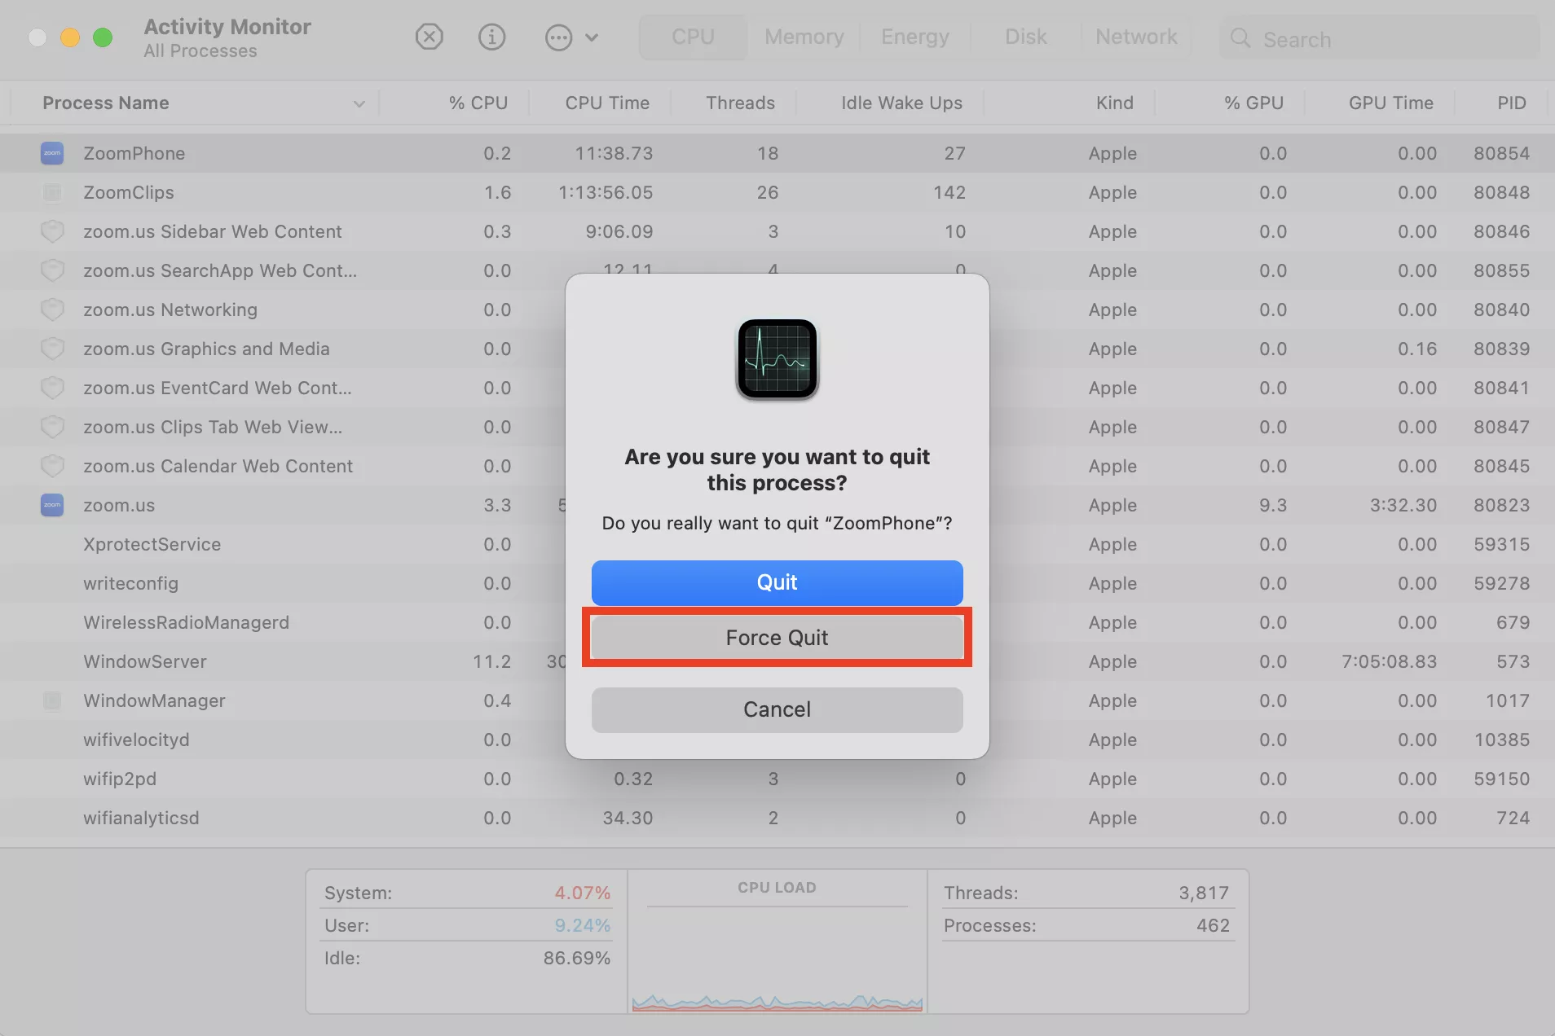Switch to the Energy tab
Image resolution: width=1555 pixels, height=1036 pixels.
914,37
